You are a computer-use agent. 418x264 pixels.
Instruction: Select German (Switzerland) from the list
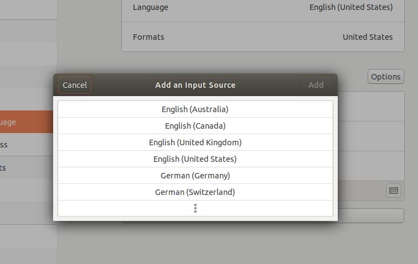[x=195, y=192]
